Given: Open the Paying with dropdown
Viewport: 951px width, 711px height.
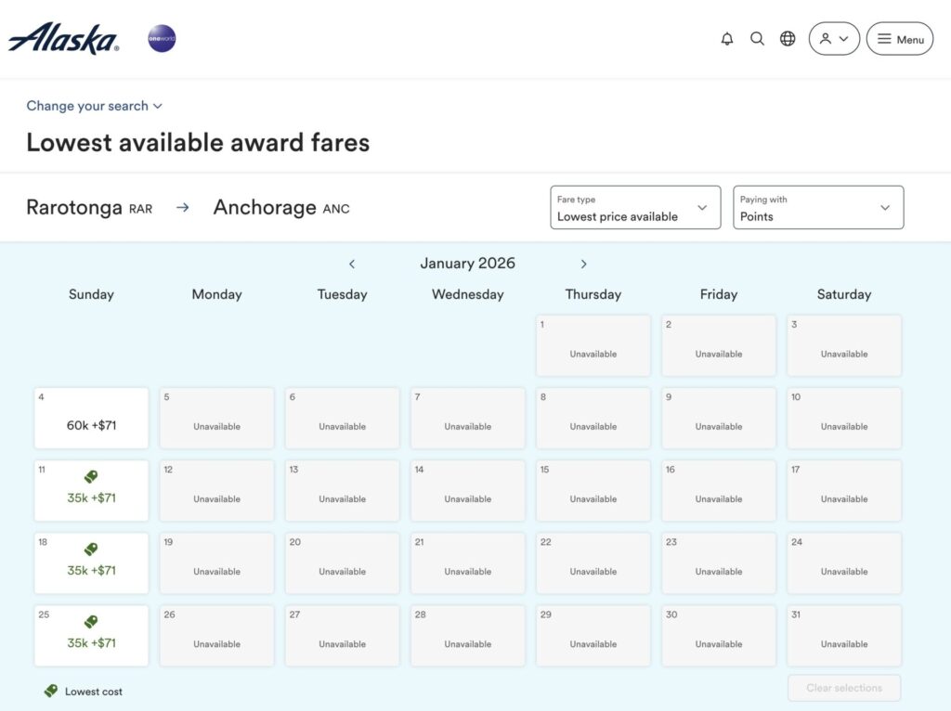Looking at the screenshot, I should 818,208.
